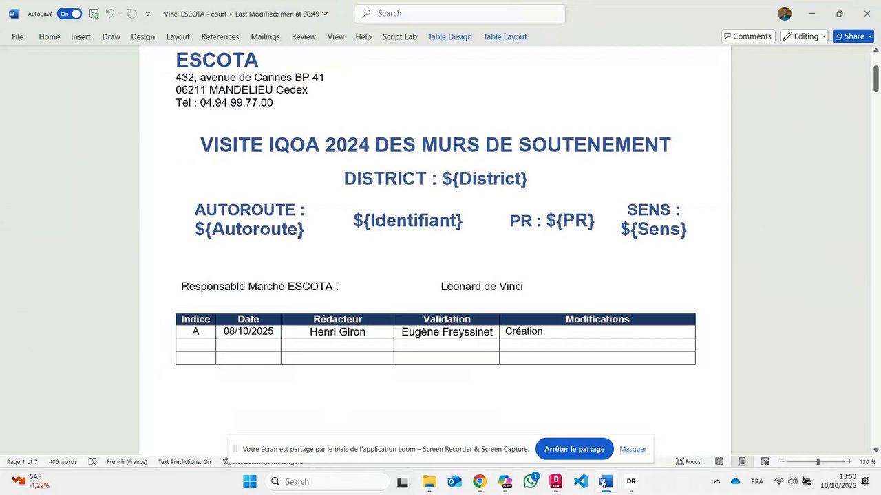Image resolution: width=881 pixels, height=495 pixels.
Task: Open Customize Quick Access Toolbar dropdown
Action: [x=147, y=14]
